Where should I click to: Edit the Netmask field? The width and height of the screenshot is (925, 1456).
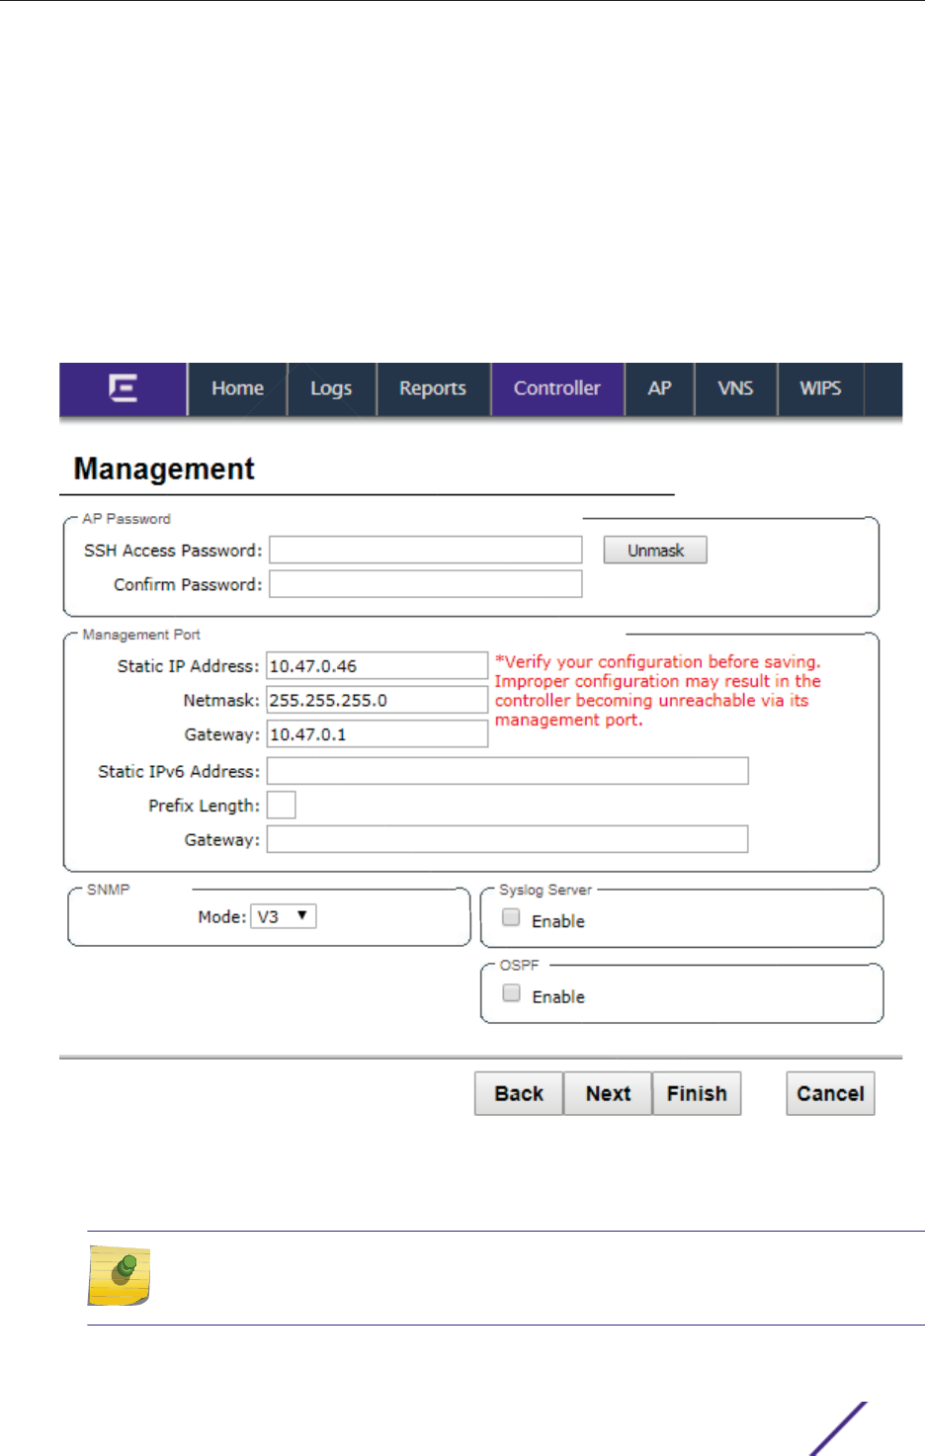pyautogui.click(x=378, y=700)
